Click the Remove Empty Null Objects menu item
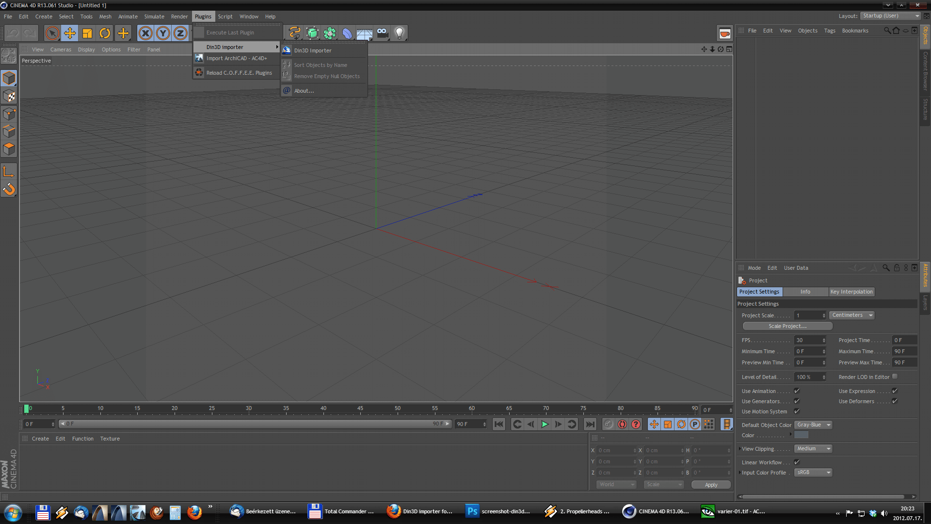This screenshot has height=524, width=931. [327, 76]
